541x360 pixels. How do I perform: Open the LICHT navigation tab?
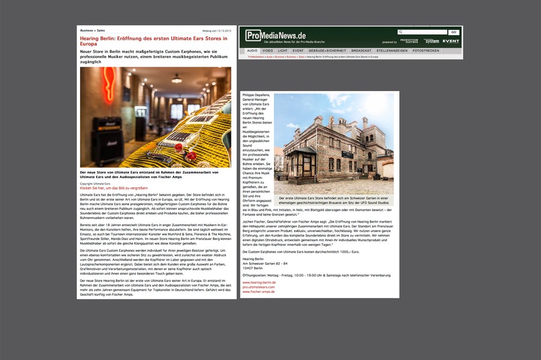tap(283, 51)
